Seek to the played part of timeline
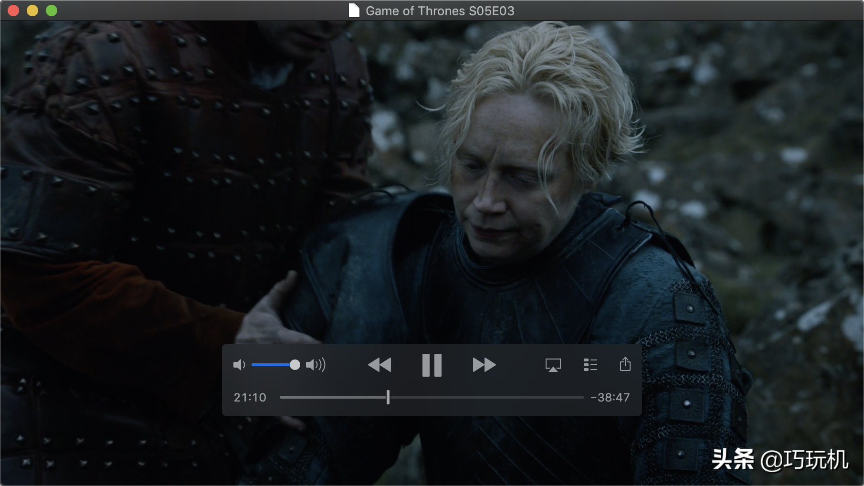 click(x=333, y=397)
